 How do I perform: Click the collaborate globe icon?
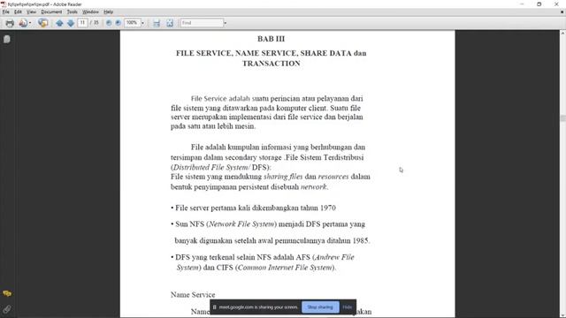click(43, 23)
